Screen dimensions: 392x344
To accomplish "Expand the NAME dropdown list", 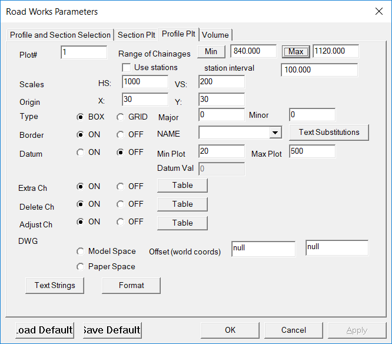I will 275,133.
